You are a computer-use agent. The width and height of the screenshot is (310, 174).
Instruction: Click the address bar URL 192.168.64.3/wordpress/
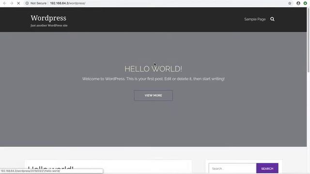[68, 3]
